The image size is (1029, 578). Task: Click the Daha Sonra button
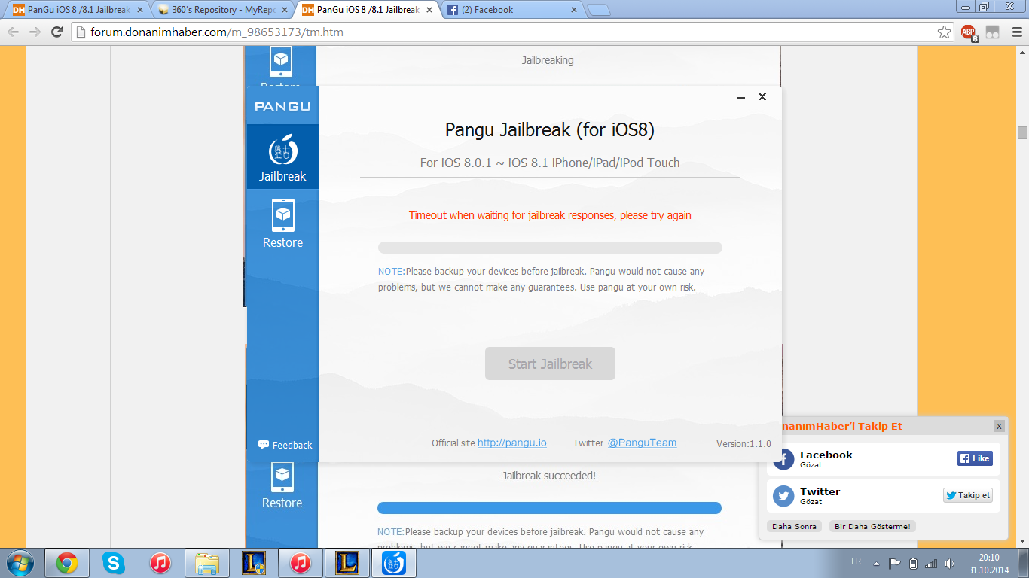pyautogui.click(x=795, y=526)
